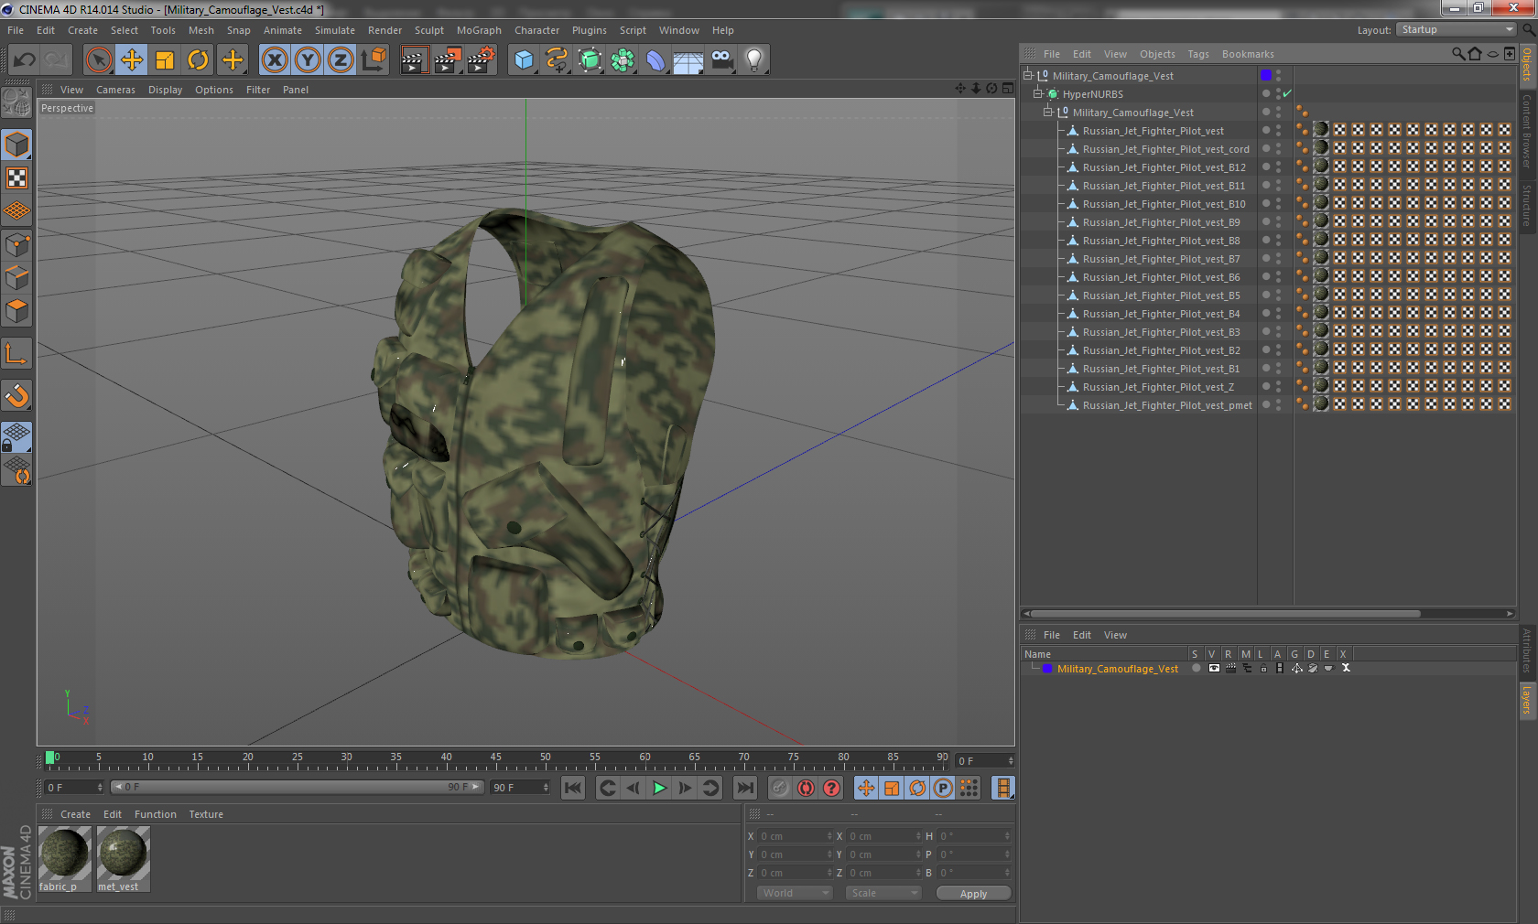Screen dimensions: 1538x924
Task: Collapse the nested Military_Camouflage_Vest group
Action: coord(1048,113)
